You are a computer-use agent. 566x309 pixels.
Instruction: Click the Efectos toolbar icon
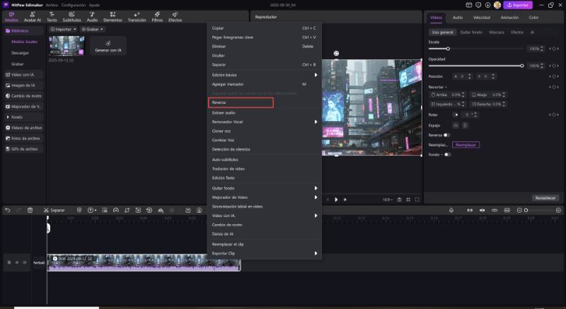pyautogui.click(x=175, y=16)
